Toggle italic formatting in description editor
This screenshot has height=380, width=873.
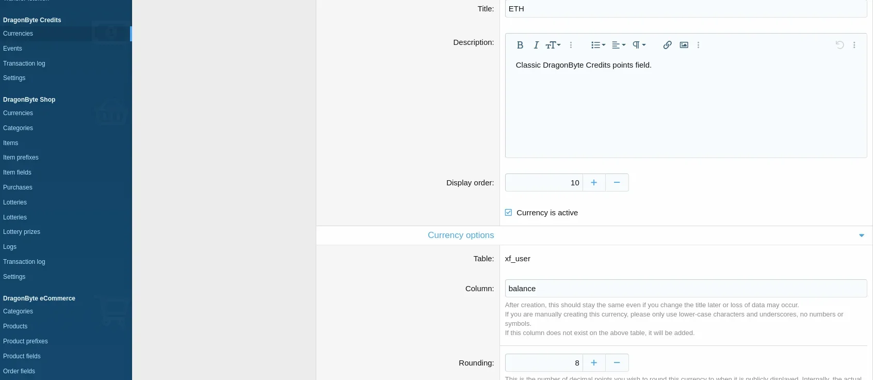tap(536, 45)
